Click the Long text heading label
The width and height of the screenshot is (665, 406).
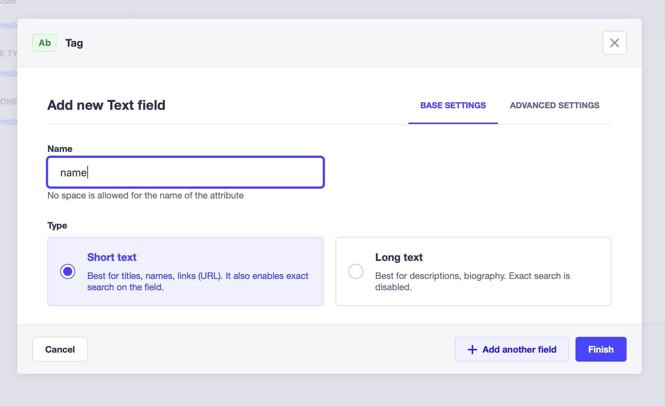(x=399, y=257)
